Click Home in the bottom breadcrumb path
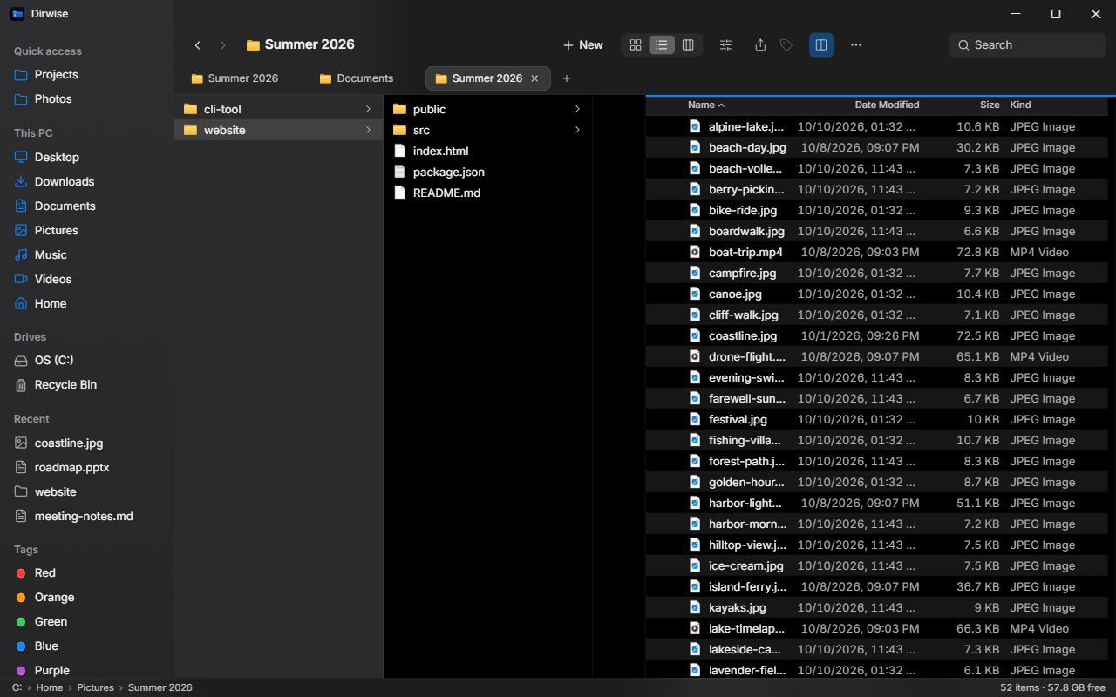The height and width of the screenshot is (697, 1116). pyautogui.click(x=49, y=687)
